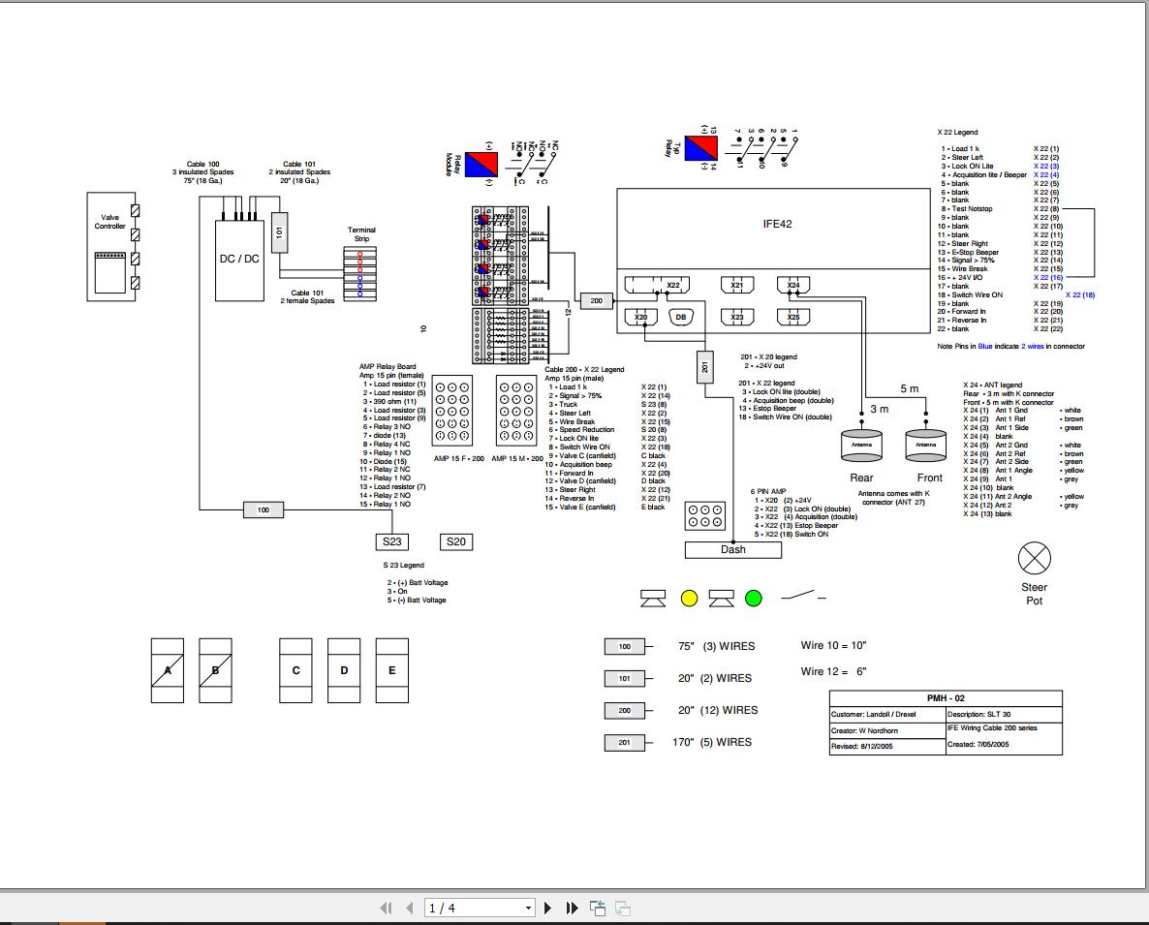Viewport: 1149px width, 925px height.
Task: Select the Valve Controller block
Action: 111,252
